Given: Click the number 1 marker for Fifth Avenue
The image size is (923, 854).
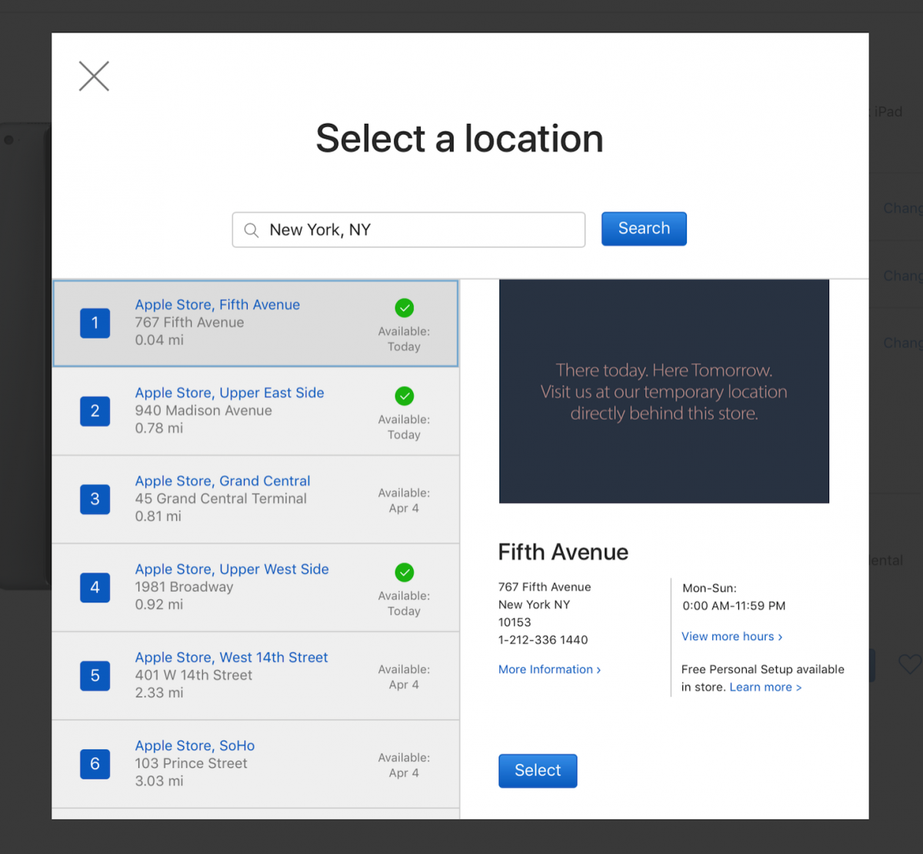Looking at the screenshot, I should tap(95, 323).
